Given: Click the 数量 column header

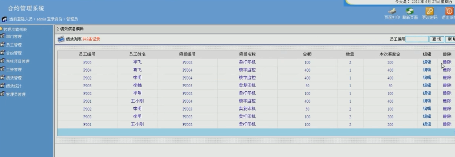Looking at the screenshot, I should [350, 54].
